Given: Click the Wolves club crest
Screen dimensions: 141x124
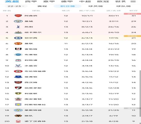Looking at the screenshot, I should (18, 116).
